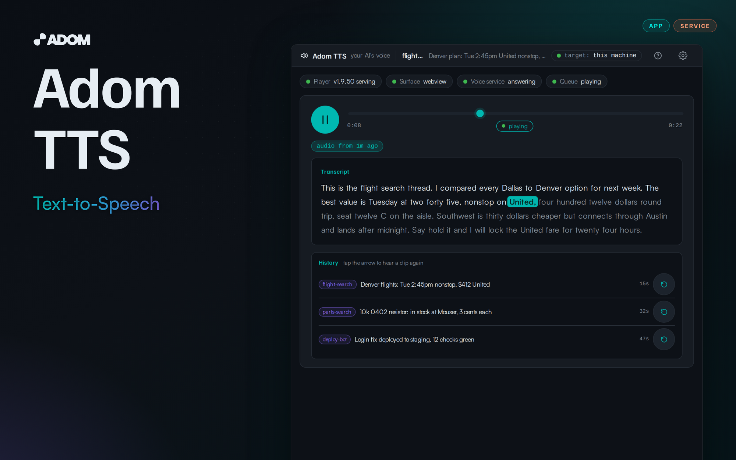Switch to the APP tab
Screen dimensions: 736x460
tap(656, 26)
